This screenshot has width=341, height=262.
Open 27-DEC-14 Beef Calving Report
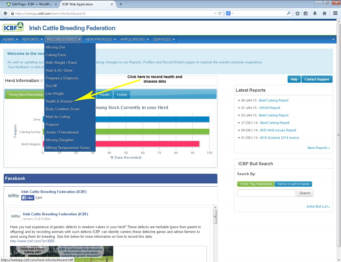pyautogui.click(x=275, y=123)
